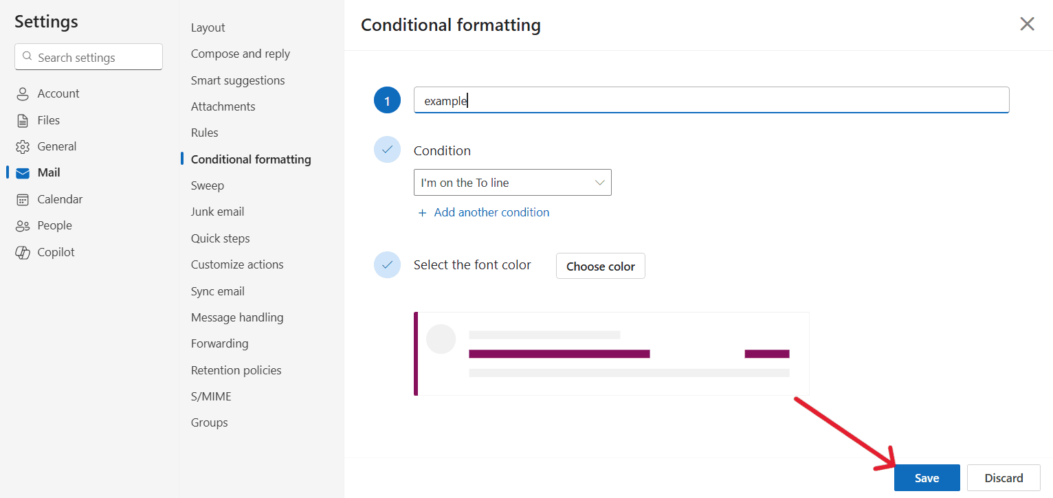1053x498 pixels.
Task: Switch to the Rules settings section
Action: (x=203, y=132)
